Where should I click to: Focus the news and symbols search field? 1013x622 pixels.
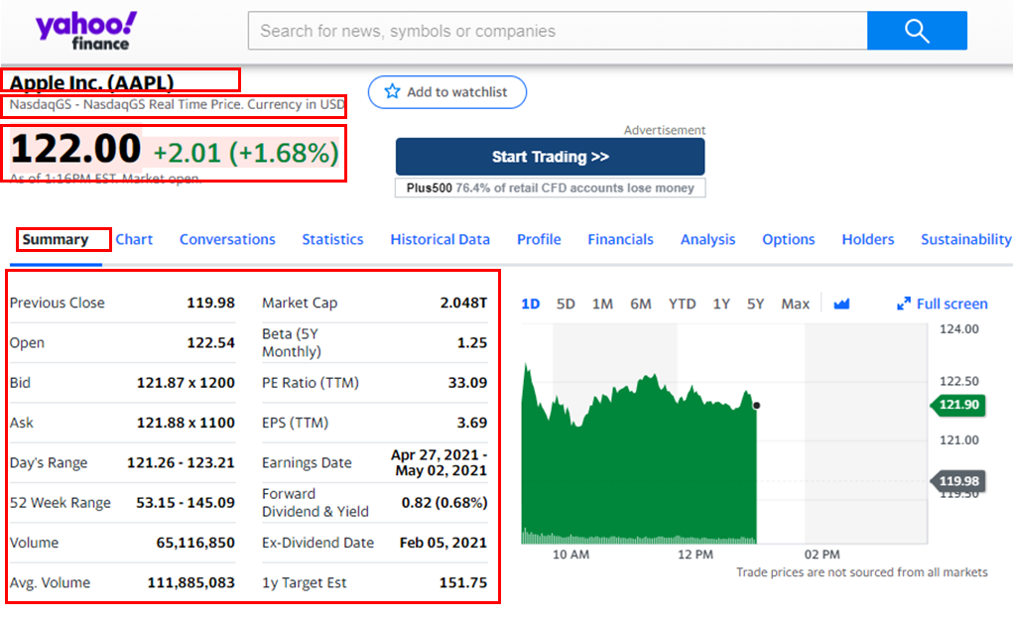pyautogui.click(x=558, y=31)
